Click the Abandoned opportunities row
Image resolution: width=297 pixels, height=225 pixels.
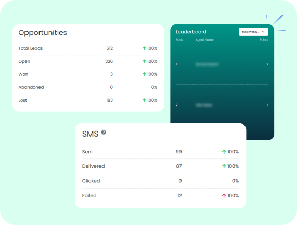(x=88, y=87)
